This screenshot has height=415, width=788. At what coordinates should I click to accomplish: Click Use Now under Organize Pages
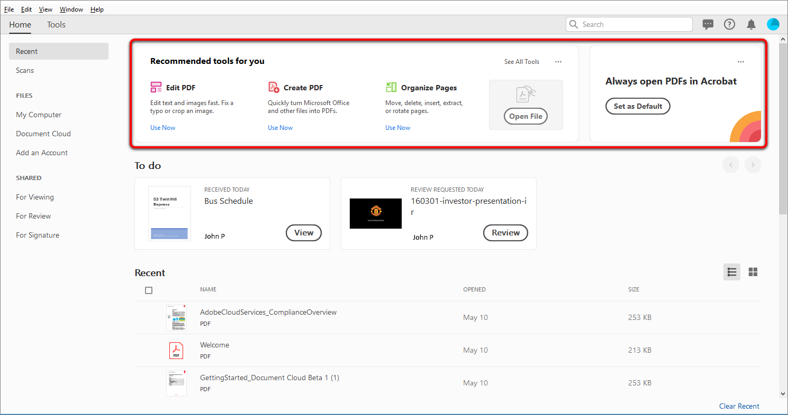tap(398, 128)
